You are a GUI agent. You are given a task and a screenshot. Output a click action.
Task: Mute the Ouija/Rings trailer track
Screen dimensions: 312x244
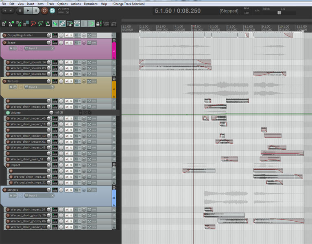66,35
